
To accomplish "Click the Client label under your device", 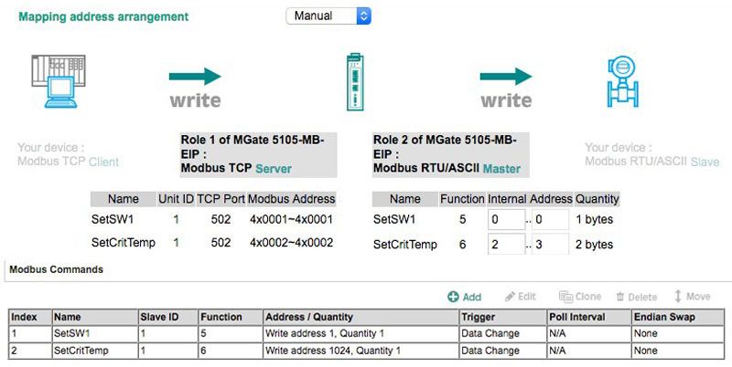I will (x=103, y=162).
